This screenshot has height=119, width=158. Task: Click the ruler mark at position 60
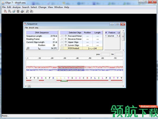[x=103, y=58]
